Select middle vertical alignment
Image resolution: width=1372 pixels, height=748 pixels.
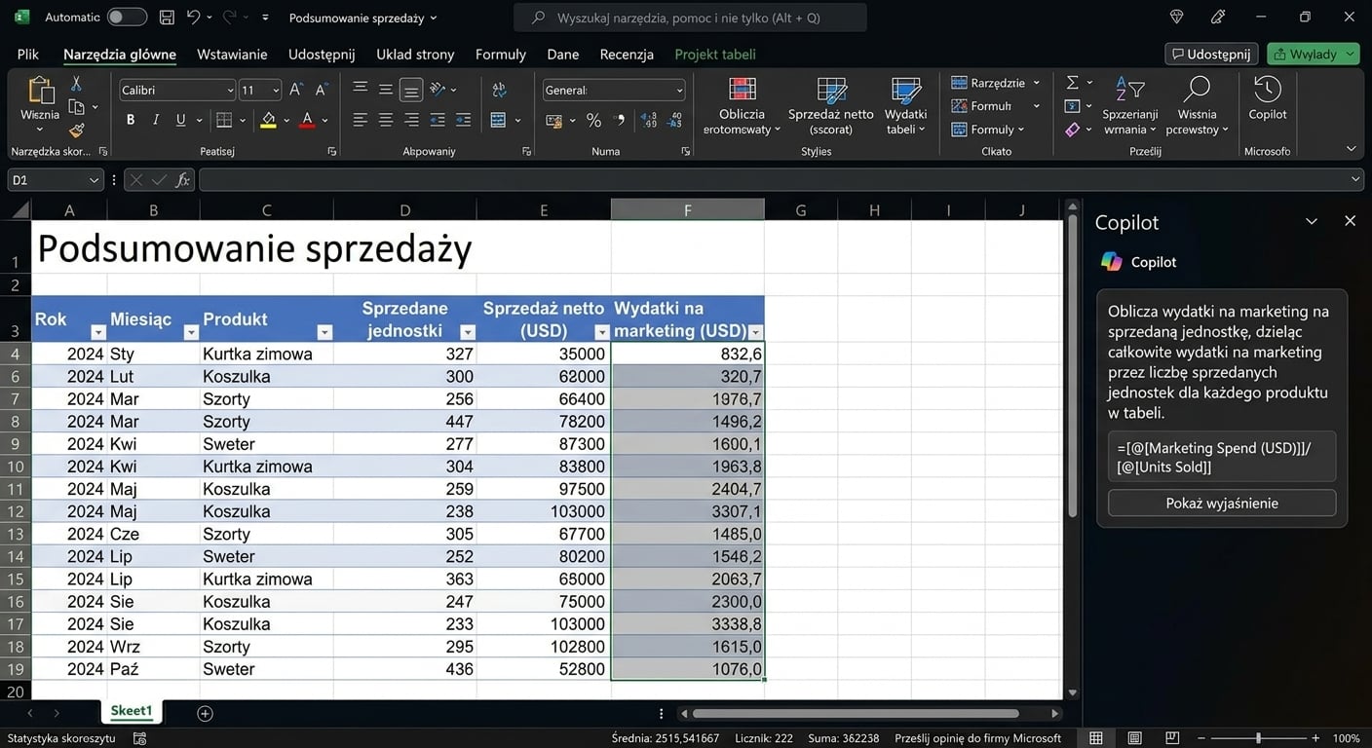[x=386, y=90]
